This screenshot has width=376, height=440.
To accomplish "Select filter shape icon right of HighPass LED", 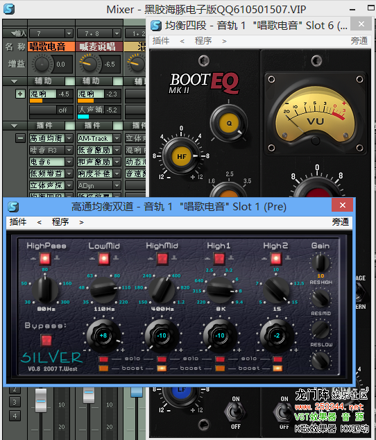I will tap(57, 257).
